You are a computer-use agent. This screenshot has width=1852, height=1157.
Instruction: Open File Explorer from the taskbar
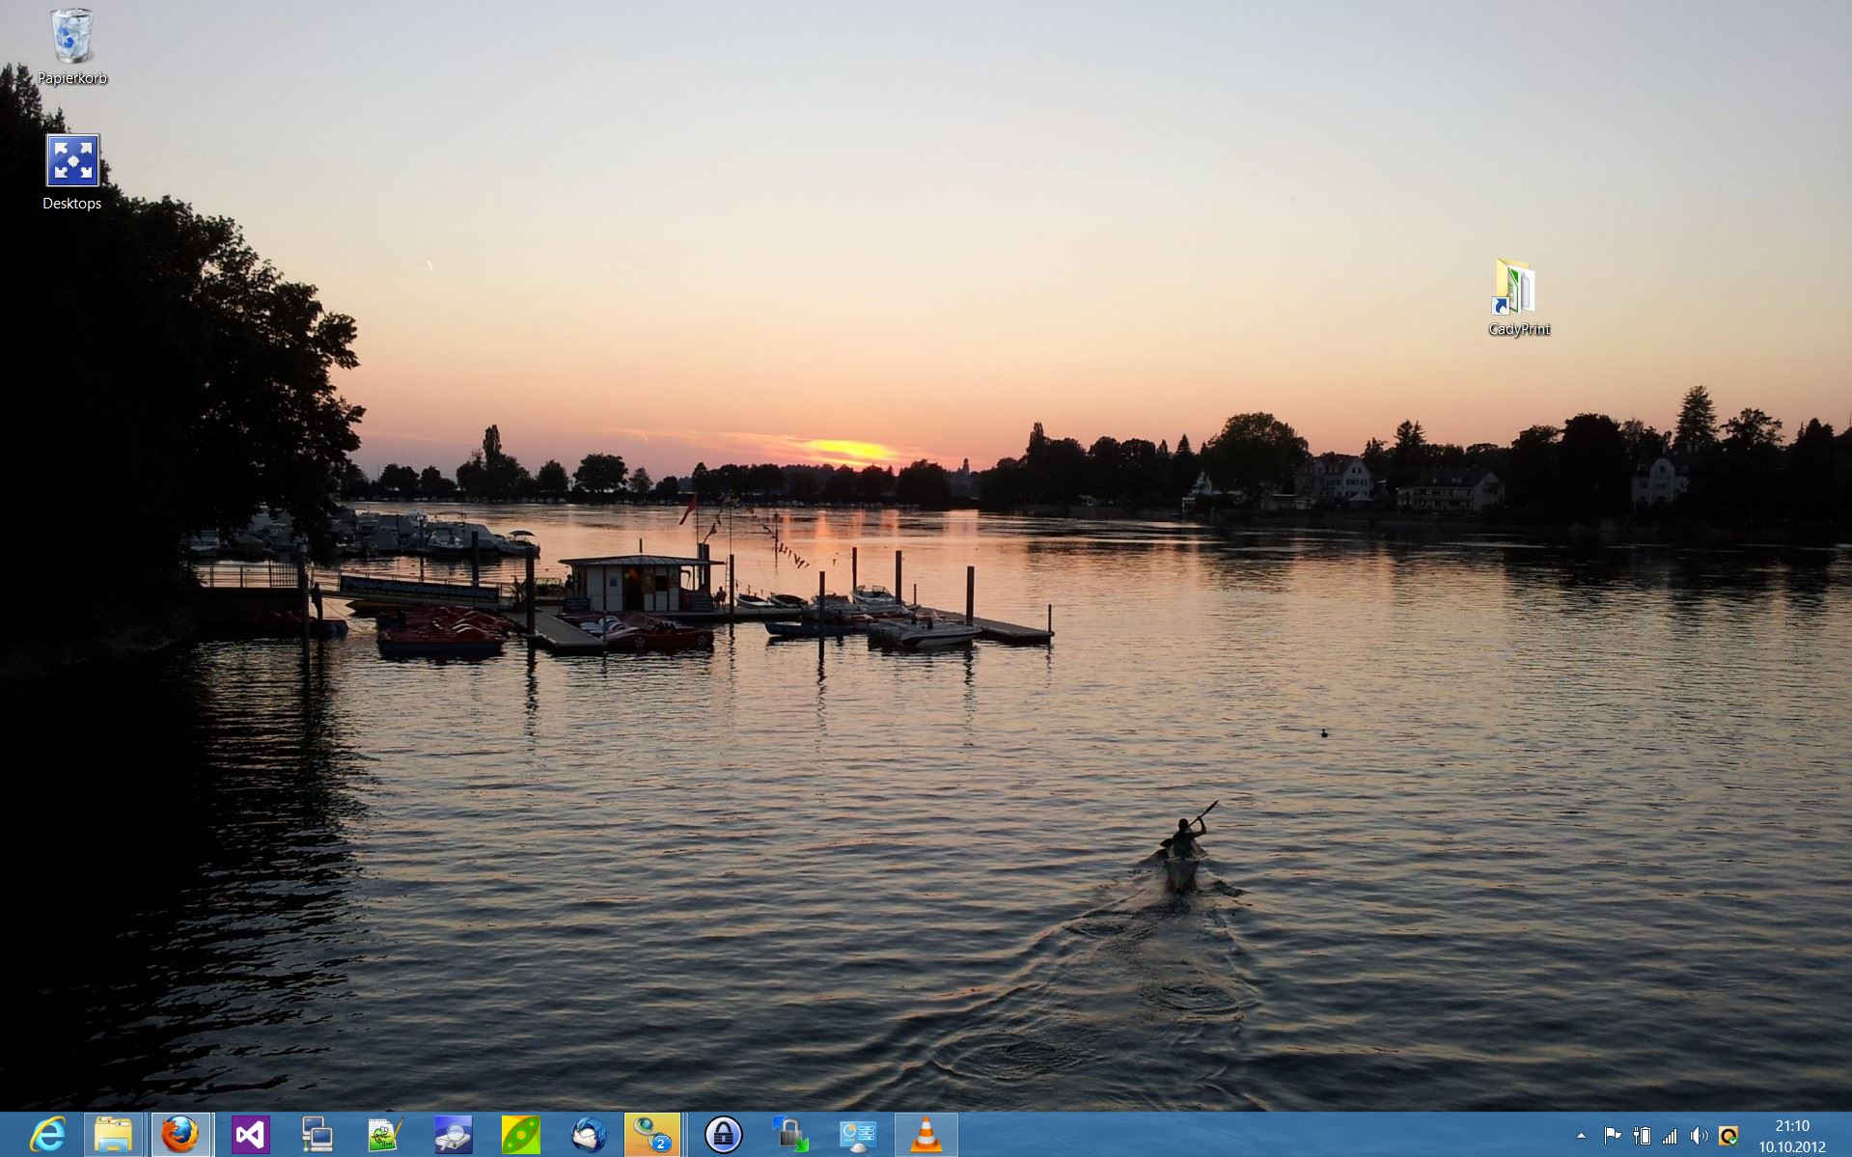[x=113, y=1135]
